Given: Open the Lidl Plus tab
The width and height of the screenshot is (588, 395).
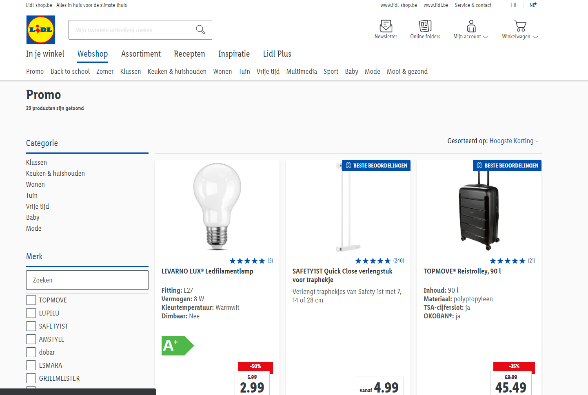Looking at the screenshot, I should 277,54.
